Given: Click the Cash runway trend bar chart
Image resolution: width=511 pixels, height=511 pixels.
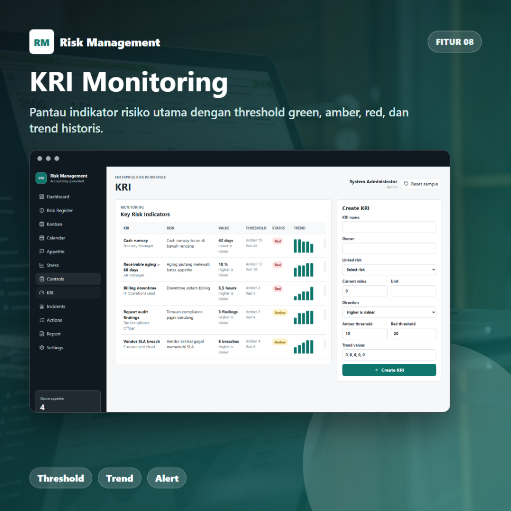Looking at the screenshot, I should coord(303,246).
